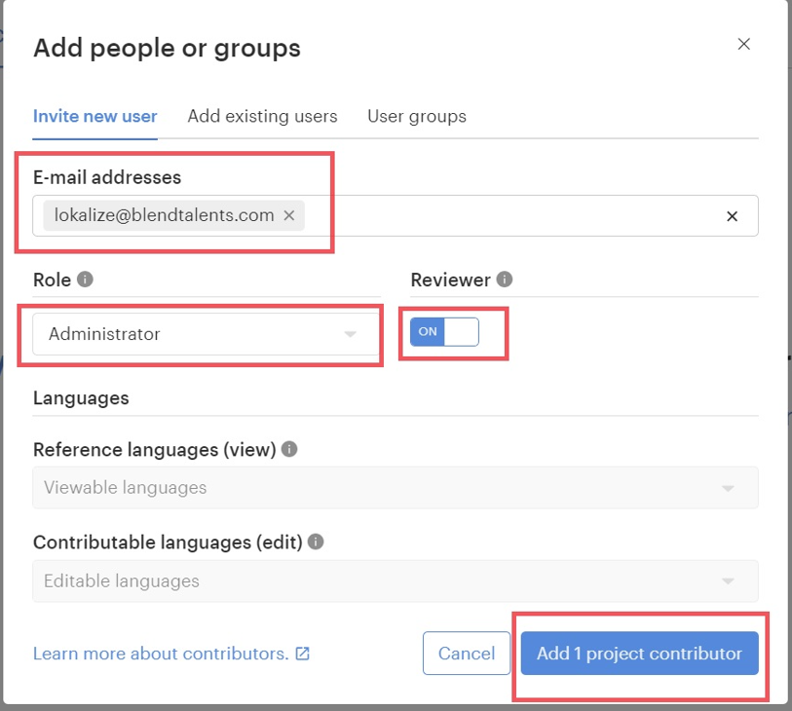Viewport: 792px width, 711px height.
Task: Click Add 1 project contributor button
Action: coord(639,654)
